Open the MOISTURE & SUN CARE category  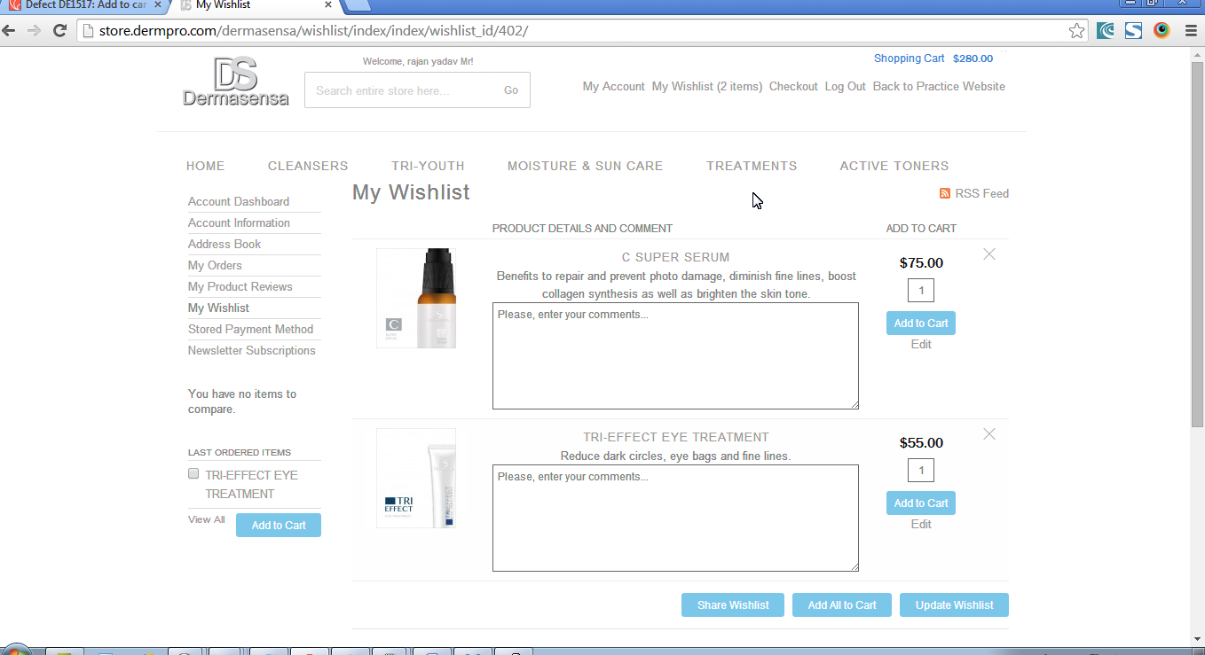(x=586, y=166)
